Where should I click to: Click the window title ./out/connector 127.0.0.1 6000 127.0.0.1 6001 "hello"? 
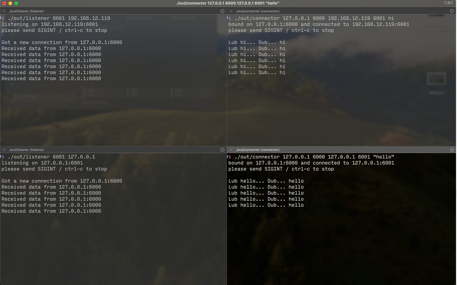point(228,3)
